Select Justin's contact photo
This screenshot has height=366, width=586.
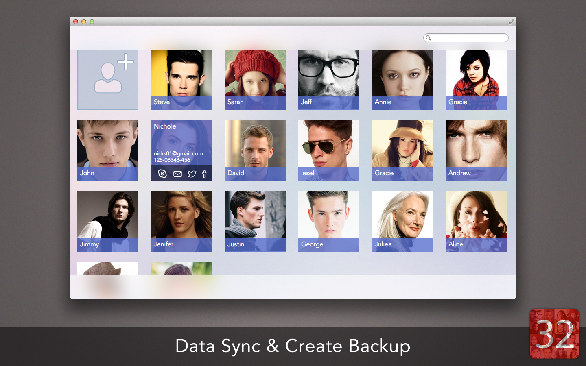(255, 222)
